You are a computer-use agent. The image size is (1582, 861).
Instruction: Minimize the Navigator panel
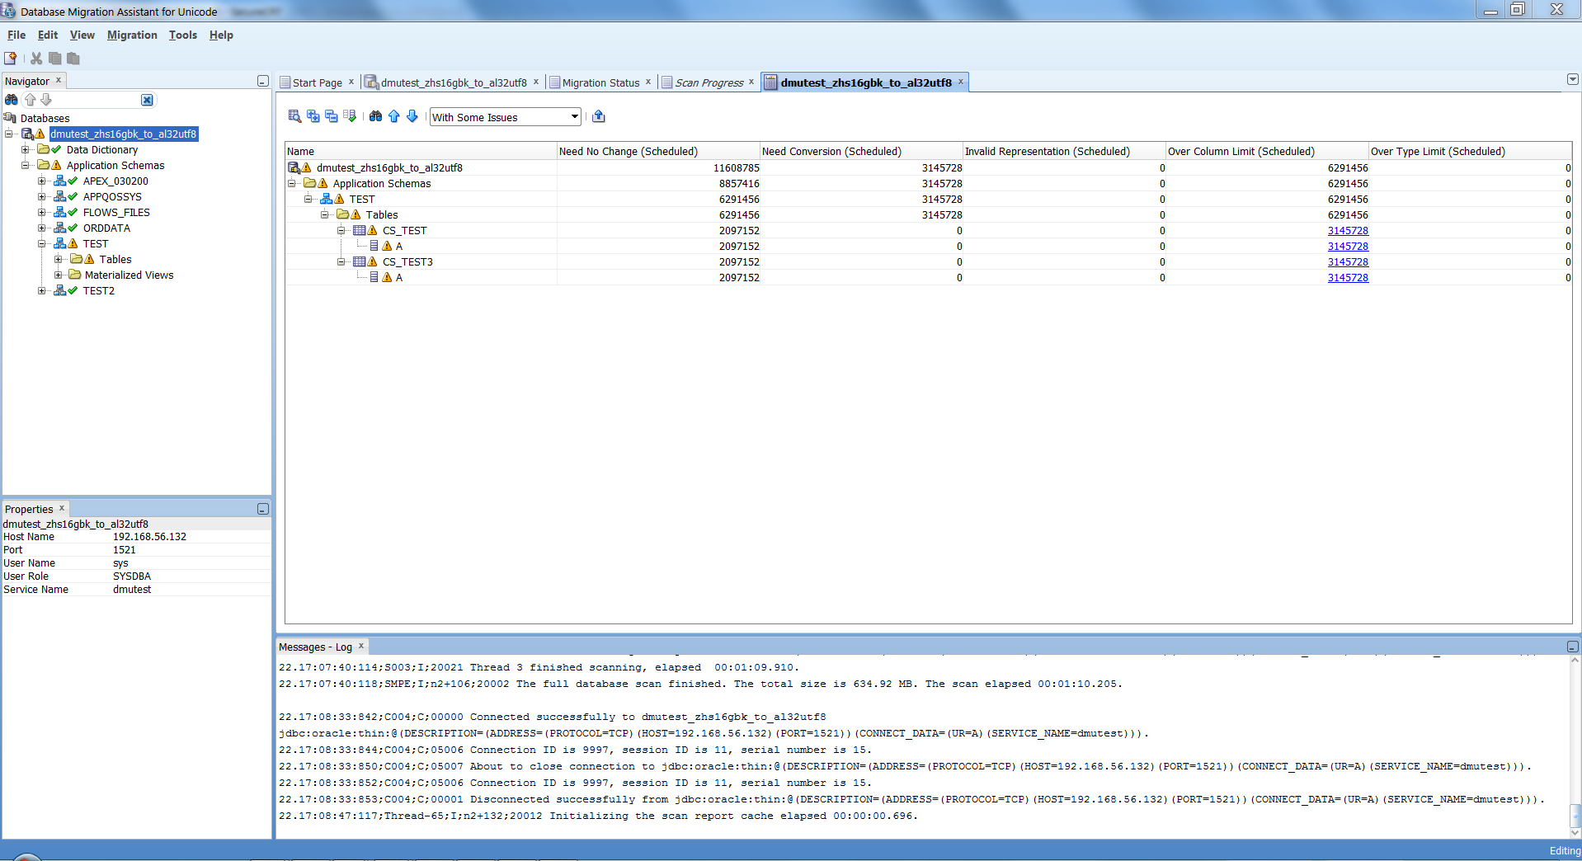coord(263,81)
